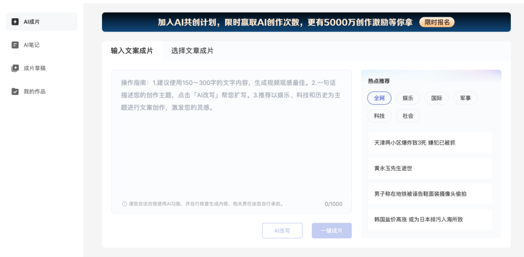Select the 输入文案成片 tab
The height and width of the screenshot is (257, 524).
pyautogui.click(x=132, y=51)
